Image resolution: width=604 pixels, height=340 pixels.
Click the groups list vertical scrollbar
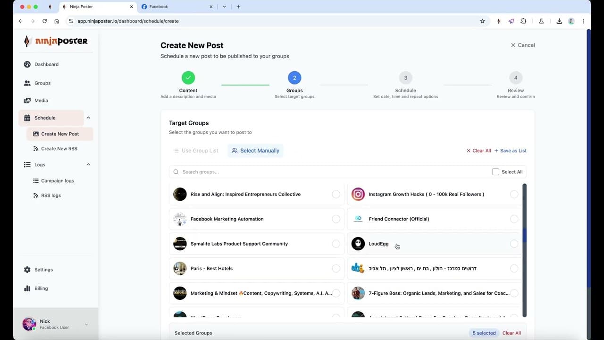coord(524,250)
